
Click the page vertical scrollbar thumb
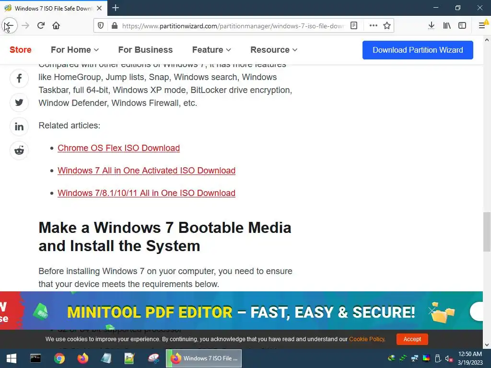click(487, 232)
